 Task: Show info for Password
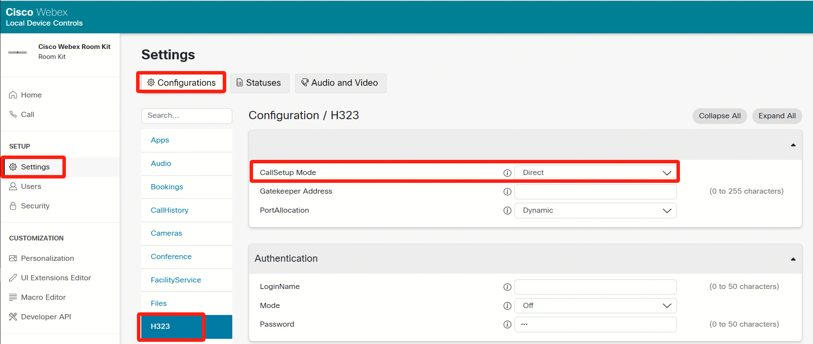(507, 325)
